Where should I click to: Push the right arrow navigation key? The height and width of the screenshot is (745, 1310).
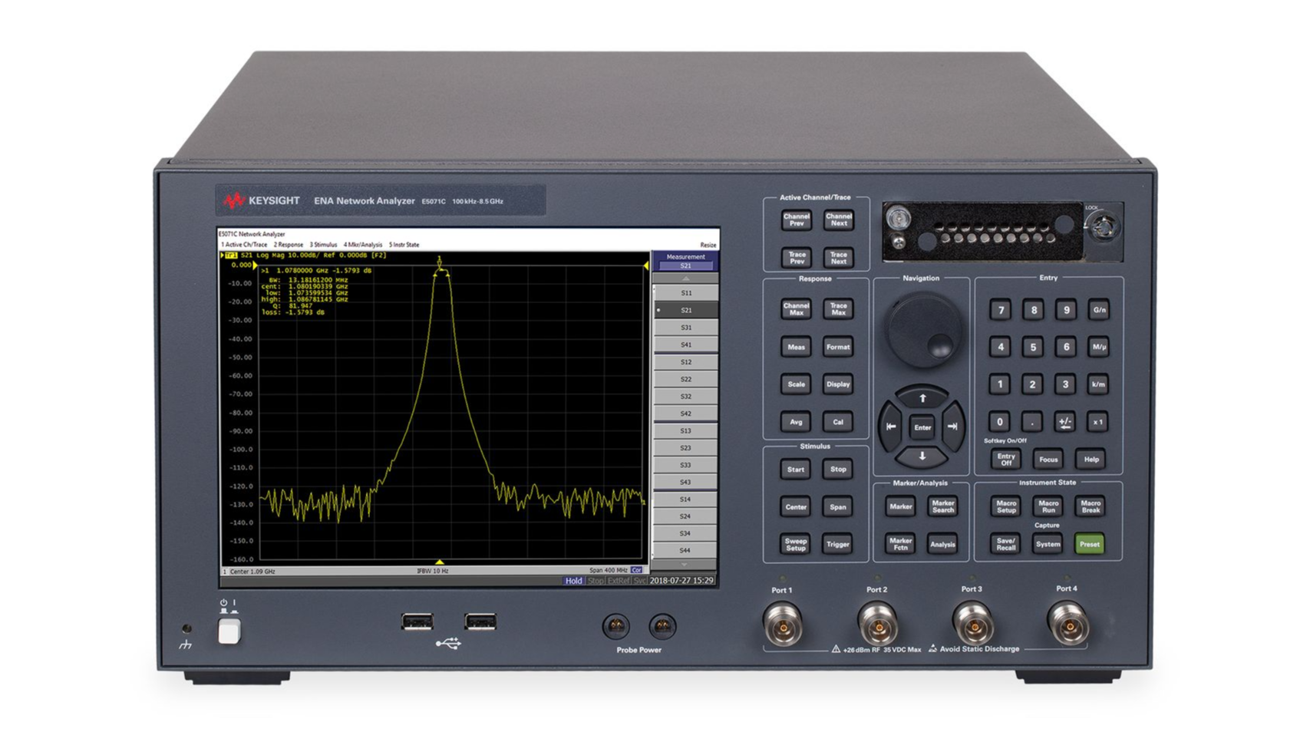coord(952,427)
